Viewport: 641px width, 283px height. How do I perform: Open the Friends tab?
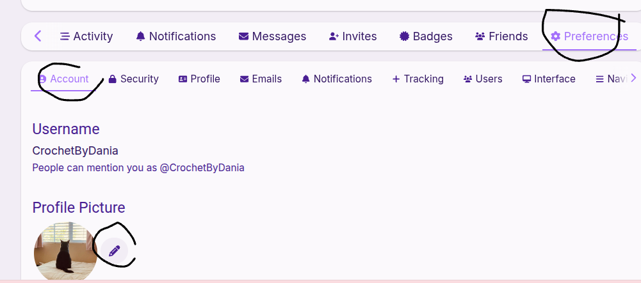[x=501, y=36]
